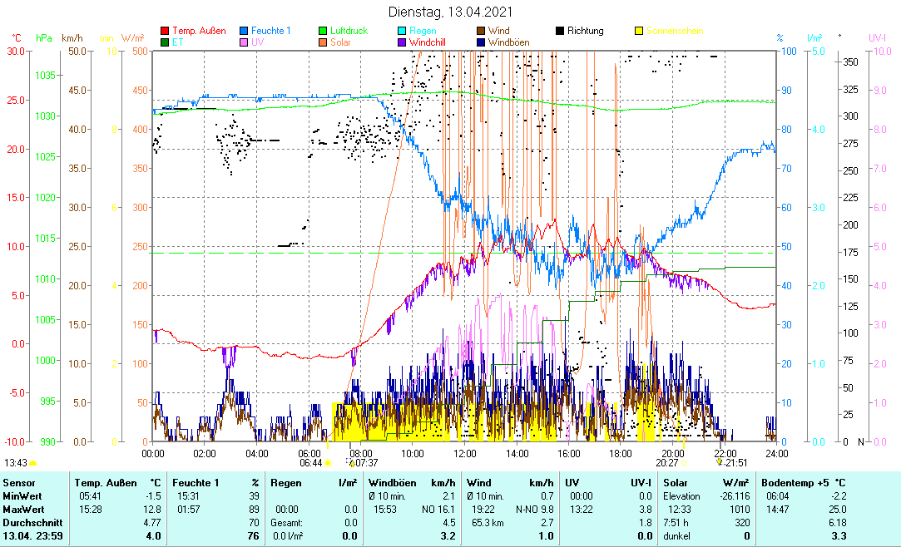The height and width of the screenshot is (547, 901).
Task: Click the sun icon next to 06:44
Action: 328,463
